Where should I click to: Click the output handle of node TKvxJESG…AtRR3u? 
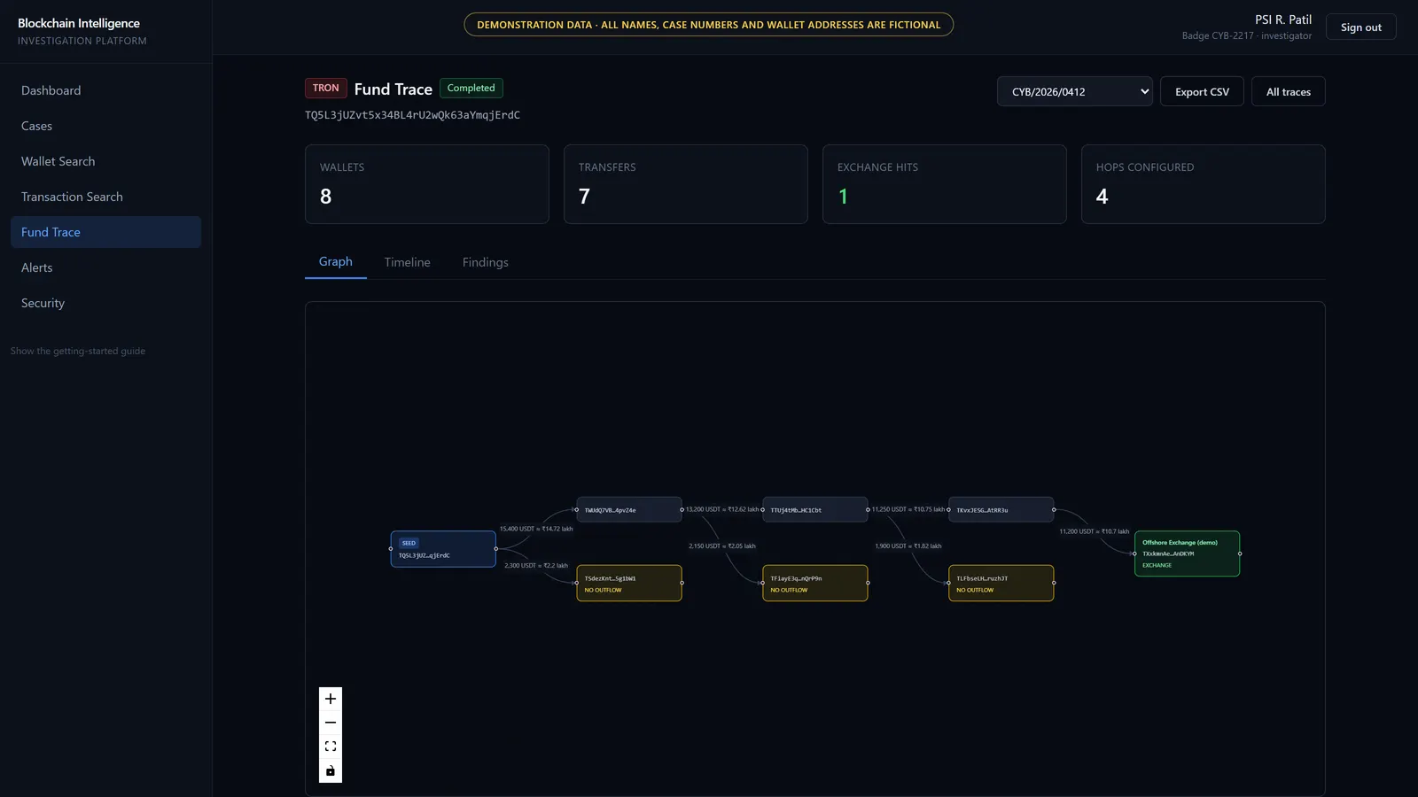(x=1054, y=509)
